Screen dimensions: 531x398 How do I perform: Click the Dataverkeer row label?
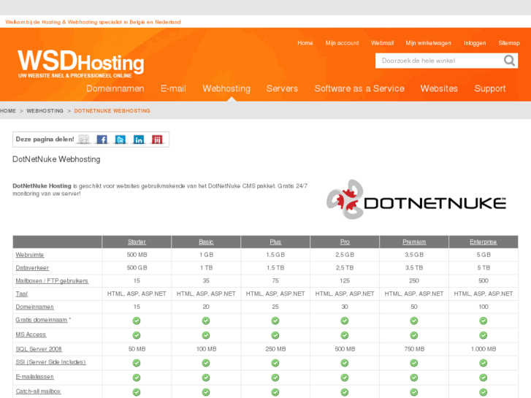coord(32,268)
